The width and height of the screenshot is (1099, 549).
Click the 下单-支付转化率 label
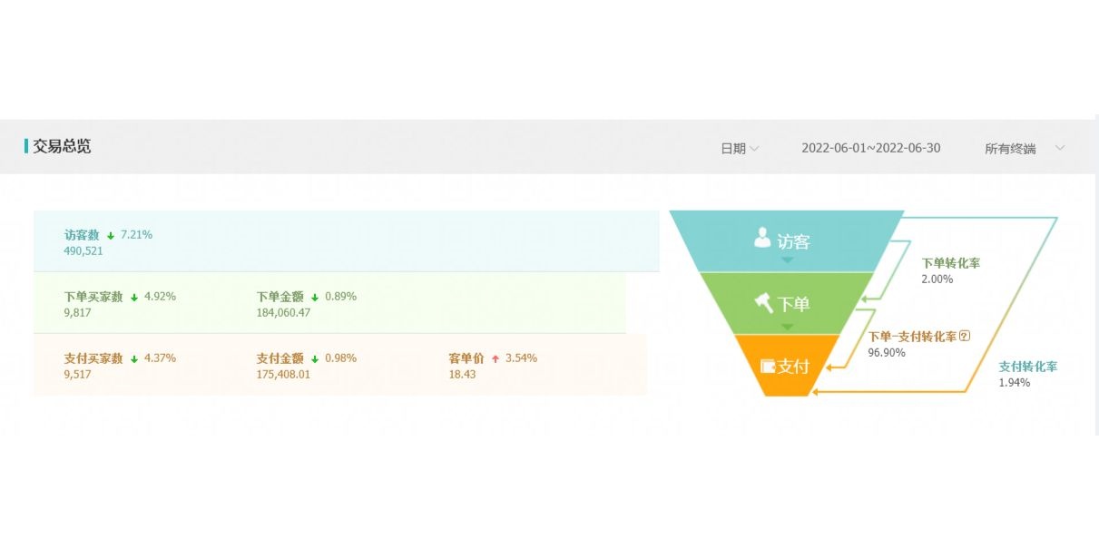coord(913,336)
